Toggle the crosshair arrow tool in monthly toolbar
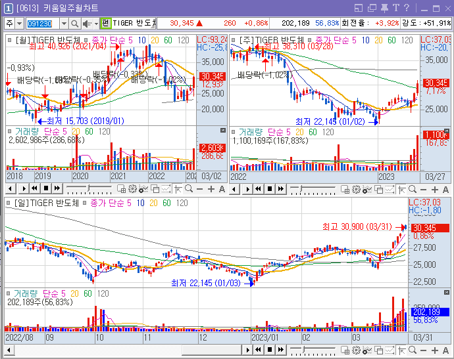The width and height of the screenshot is (454, 359). click(x=178, y=189)
